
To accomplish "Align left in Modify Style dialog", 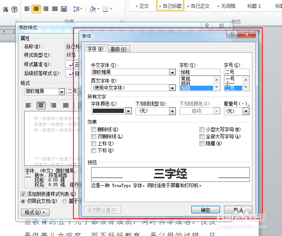I will tap(28, 105).
